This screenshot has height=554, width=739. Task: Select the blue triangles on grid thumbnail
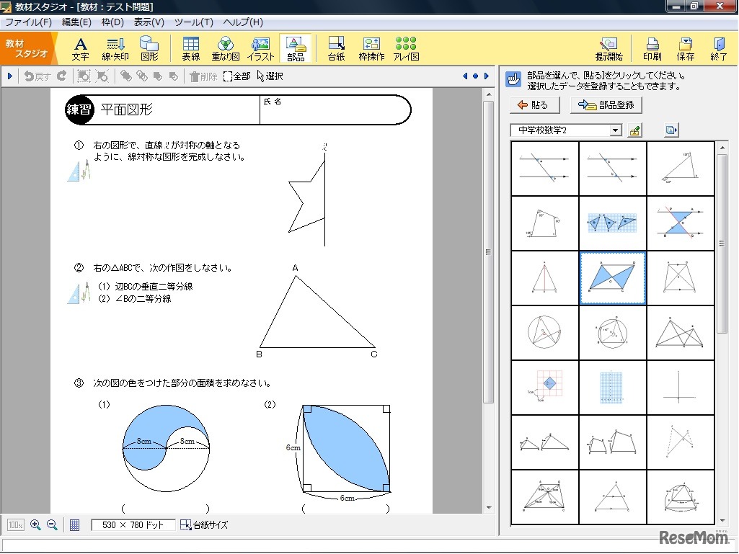coord(612,223)
